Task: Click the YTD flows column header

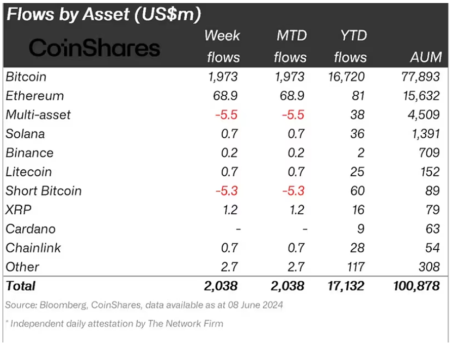Action: pyautogui.click(x=350, y=46)
